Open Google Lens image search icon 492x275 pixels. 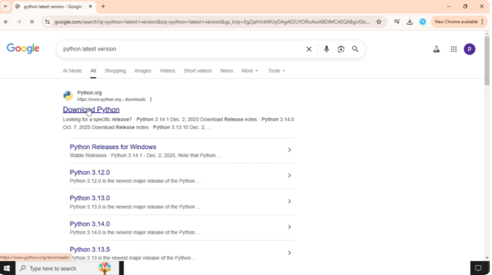click(x=341, y=49)
